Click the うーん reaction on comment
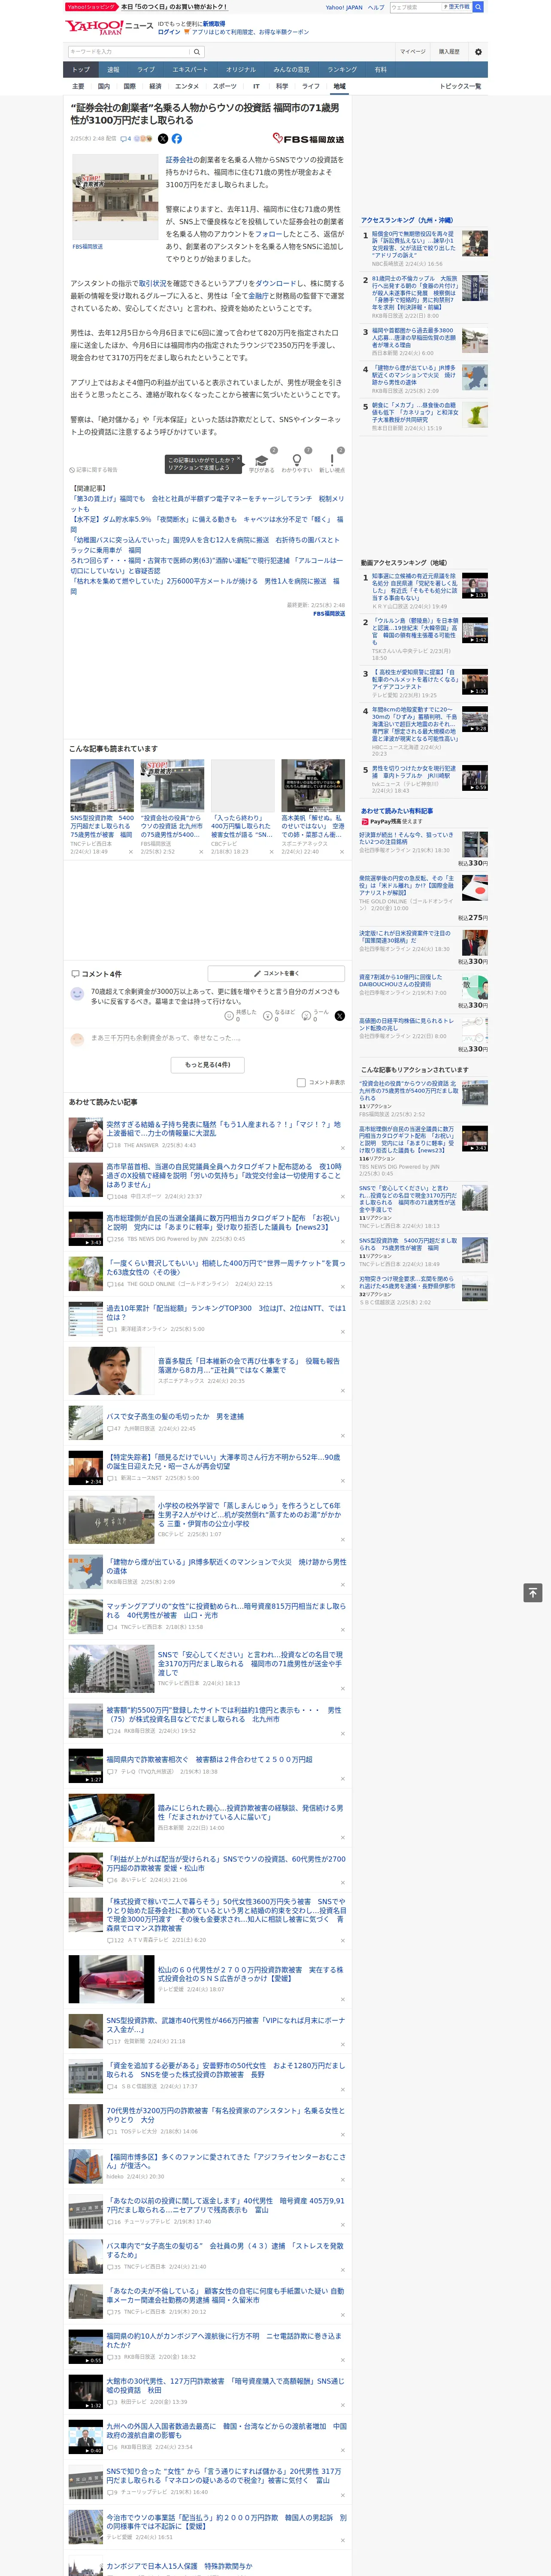Screen dimensions: 551x2576 [316, 1015]
